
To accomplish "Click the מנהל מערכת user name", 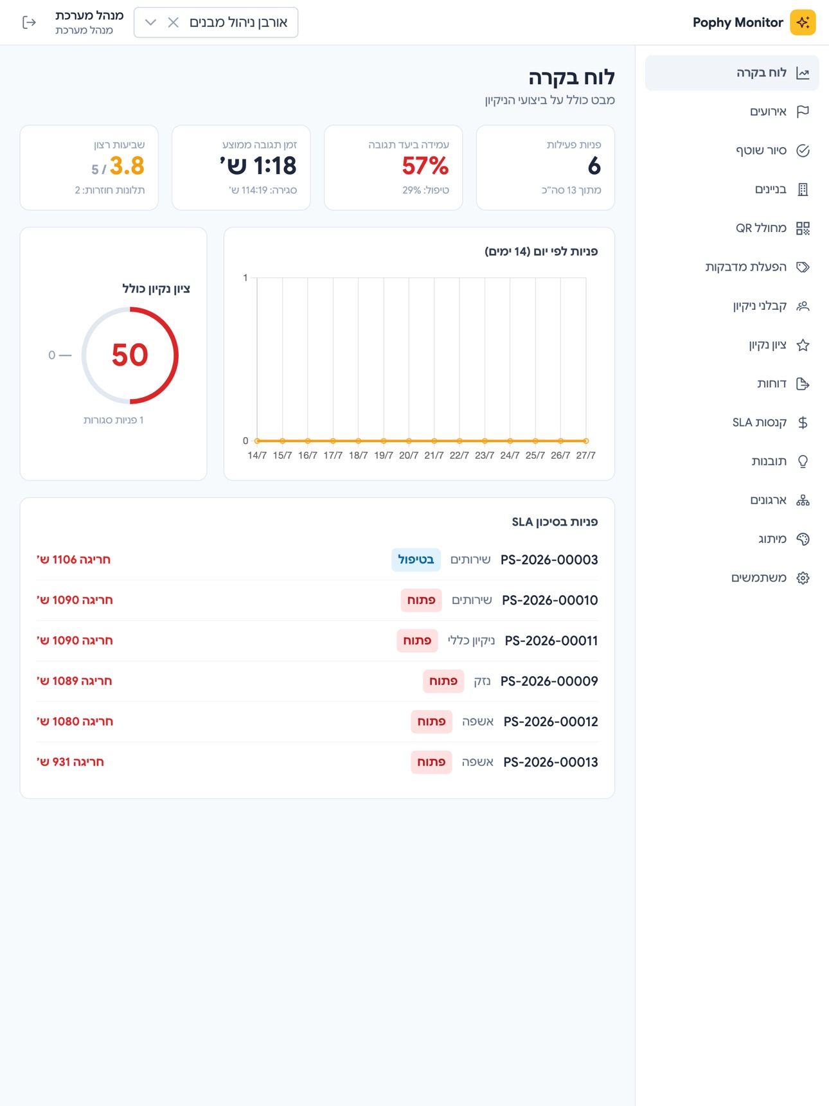I will click(89, 15).
